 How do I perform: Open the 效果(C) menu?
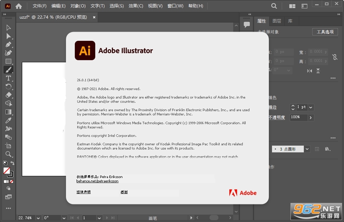tap(136, 6)
